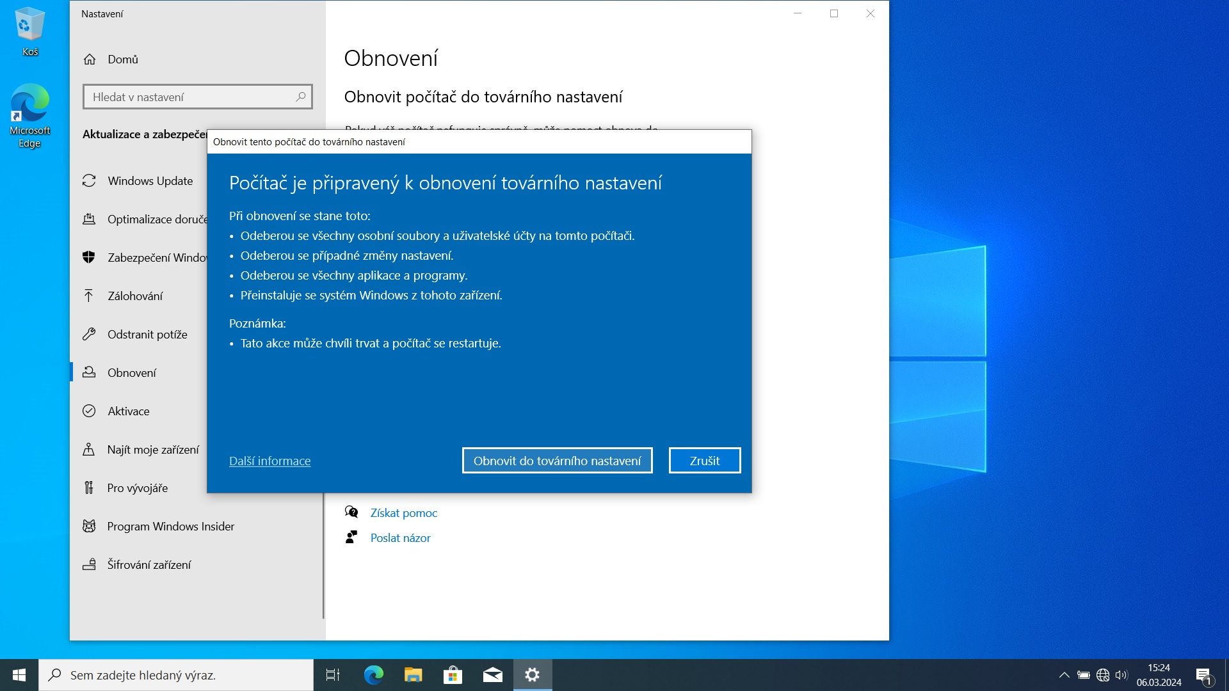
Task: Select Najít moje zařízení in the sidebar
Action: click(x=153, y=450)
